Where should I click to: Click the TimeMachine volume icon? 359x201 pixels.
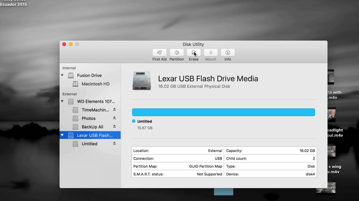pyautogui.click(x=75, y=110)
